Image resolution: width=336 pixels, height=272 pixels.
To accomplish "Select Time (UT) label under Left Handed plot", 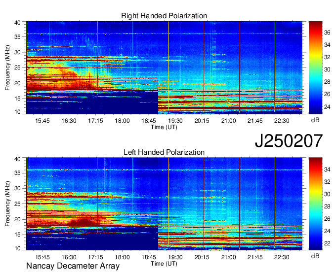I will pos(164,264).
